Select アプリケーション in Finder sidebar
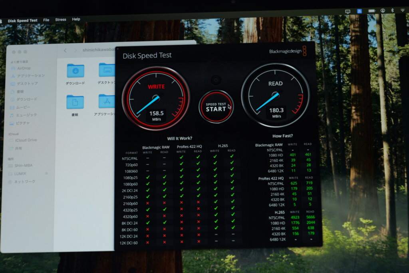 28,76
